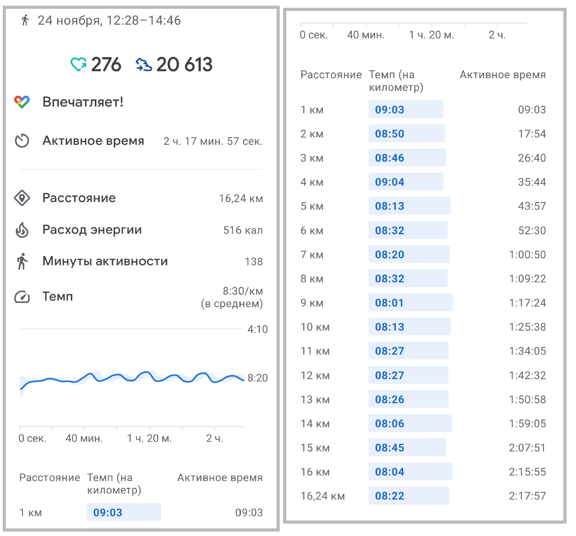
Task: Tap the 1 км row label in left panel
Action: coord(31,513)
